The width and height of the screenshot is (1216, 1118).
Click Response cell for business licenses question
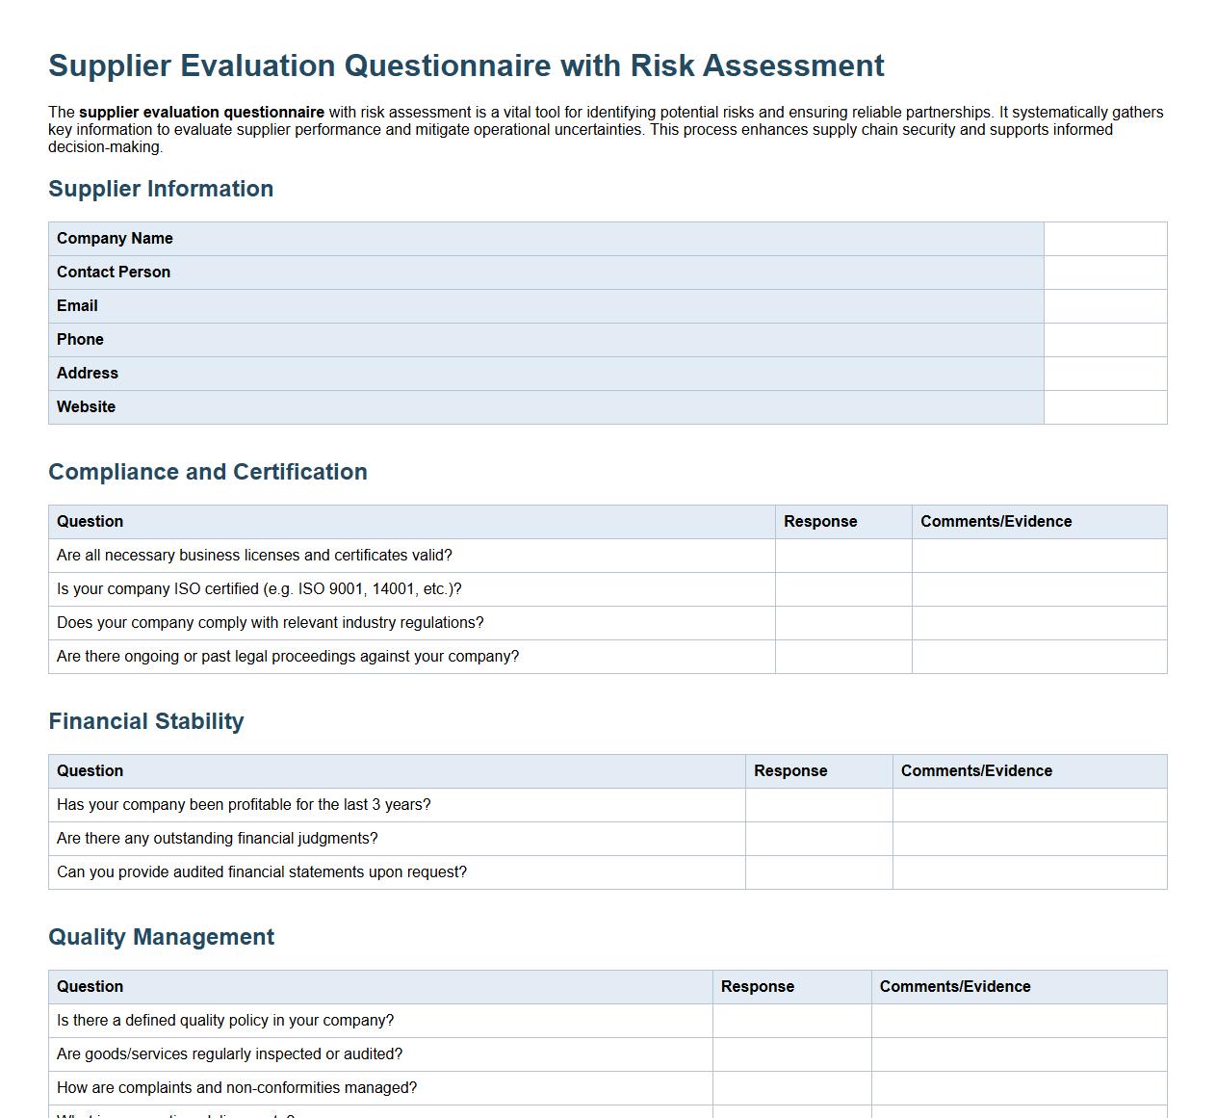click(x=842, y=555)
